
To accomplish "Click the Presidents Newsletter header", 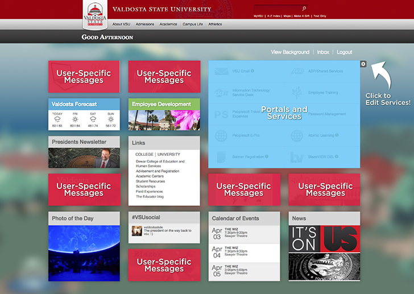I will click(x=84, y=142).
